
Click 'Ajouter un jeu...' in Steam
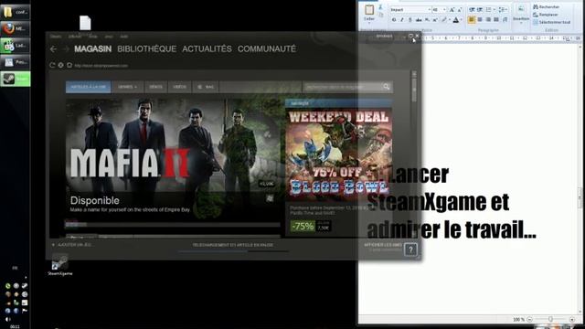[x=73, y=245]
